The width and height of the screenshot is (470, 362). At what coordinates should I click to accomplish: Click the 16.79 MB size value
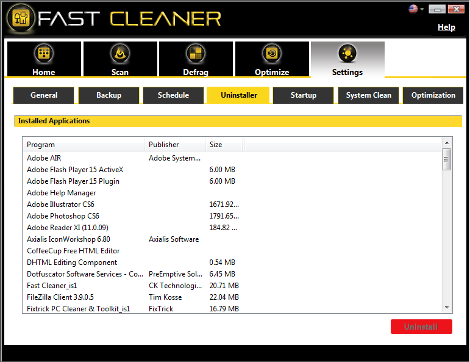tap(224, 309)
